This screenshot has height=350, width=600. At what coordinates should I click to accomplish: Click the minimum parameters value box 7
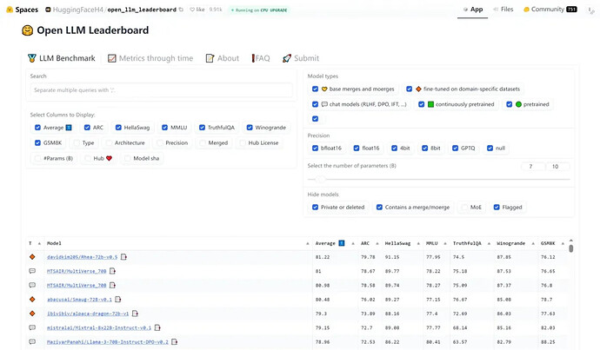(x=533, y=166)
